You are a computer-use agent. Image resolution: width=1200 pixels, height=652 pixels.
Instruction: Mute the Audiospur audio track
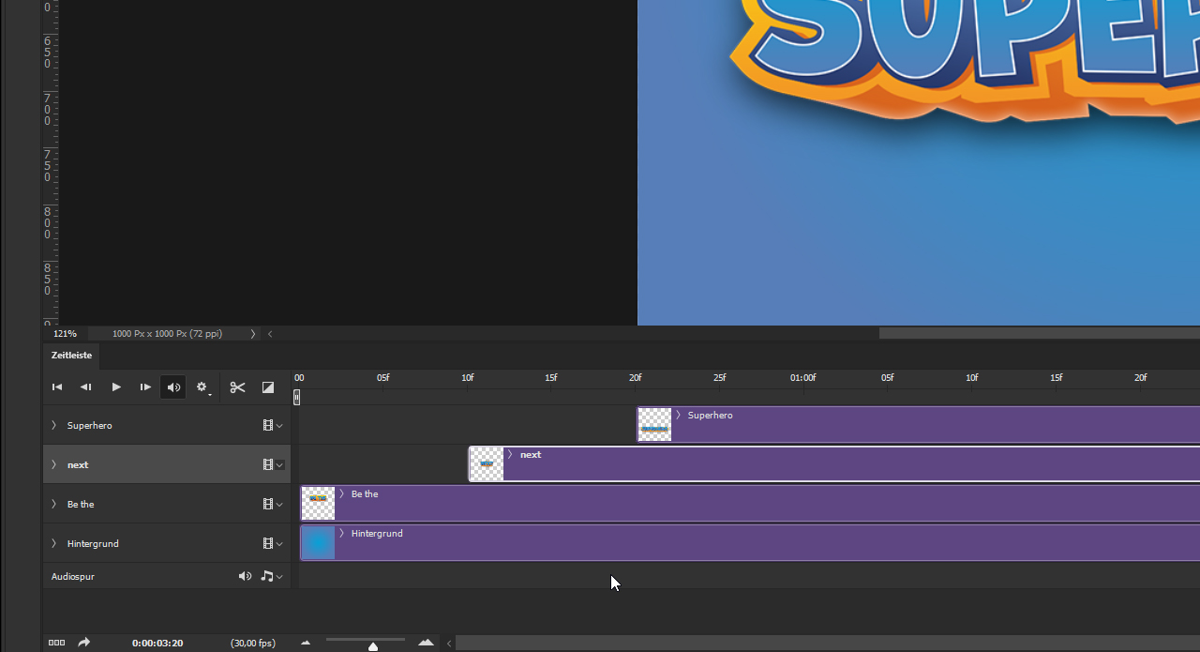coord(245,576)
